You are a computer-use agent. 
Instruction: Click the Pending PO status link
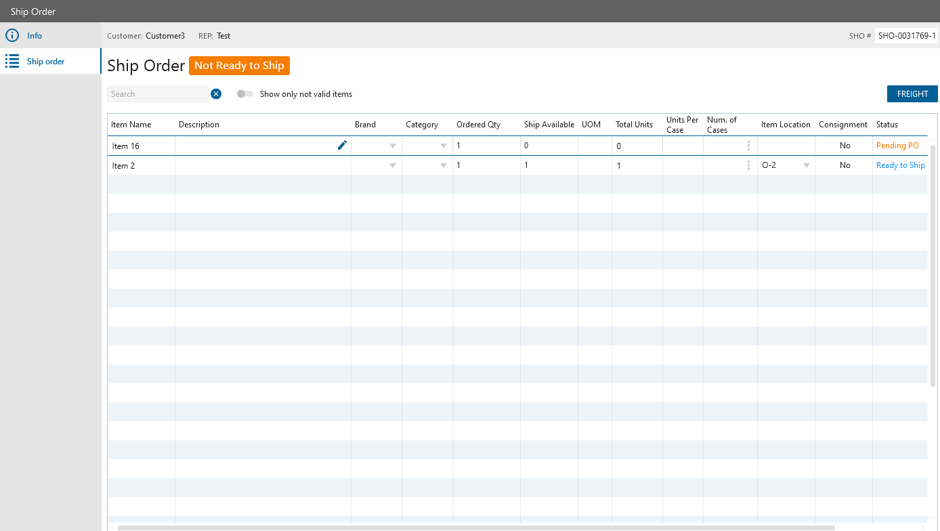897,146
